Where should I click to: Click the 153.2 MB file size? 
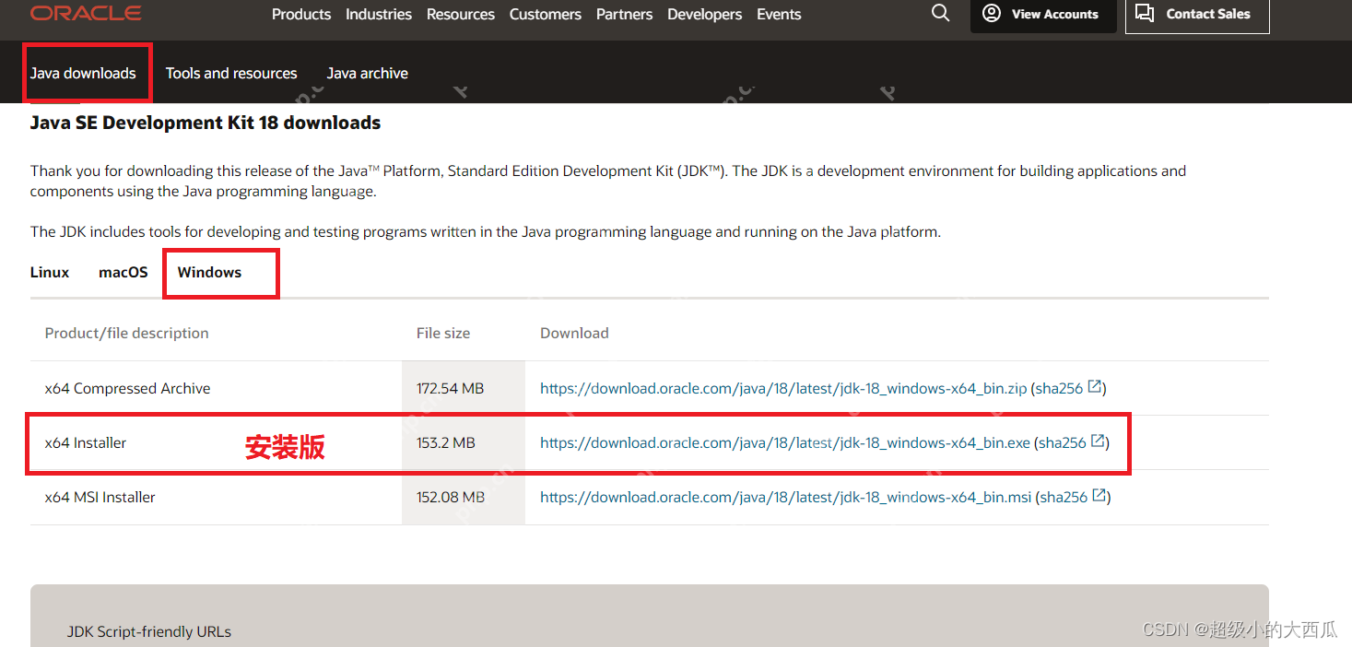click(446, 442)
